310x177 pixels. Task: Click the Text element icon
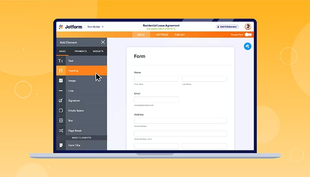[61, 61]
